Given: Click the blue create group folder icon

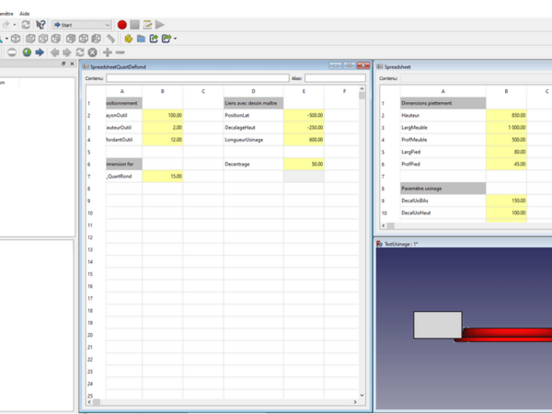Looking at the screenshot, I should pyautogui.click(x=141, y=39).
